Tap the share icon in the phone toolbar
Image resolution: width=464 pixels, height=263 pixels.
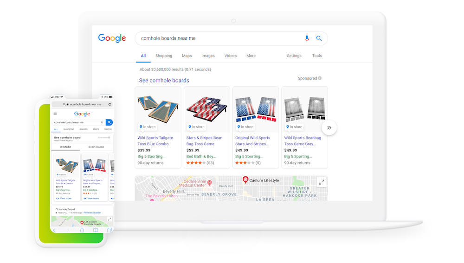[x=82, y=230]
